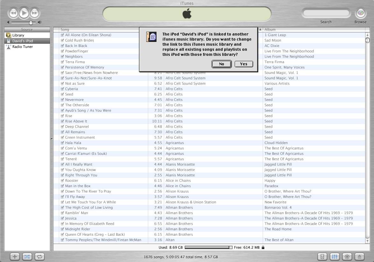Image resolution: width=374 pixels, height=262 pixels.
Task: Toggle shuffle playback at bottom left
Action: [27, 257]
